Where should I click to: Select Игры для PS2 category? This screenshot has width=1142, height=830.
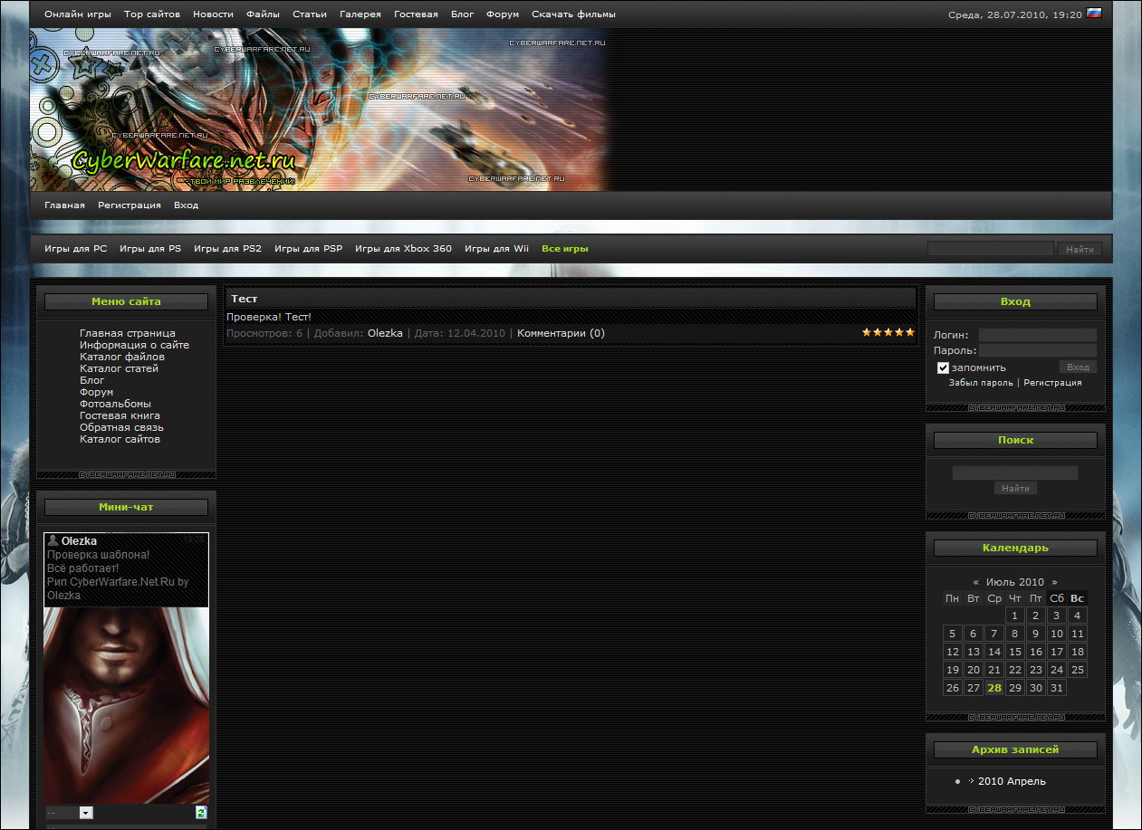(x=227, y=248)
